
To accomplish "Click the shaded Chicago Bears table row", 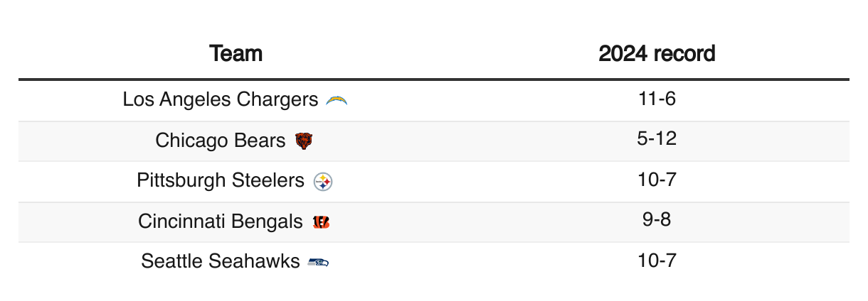I will [434, 141].
